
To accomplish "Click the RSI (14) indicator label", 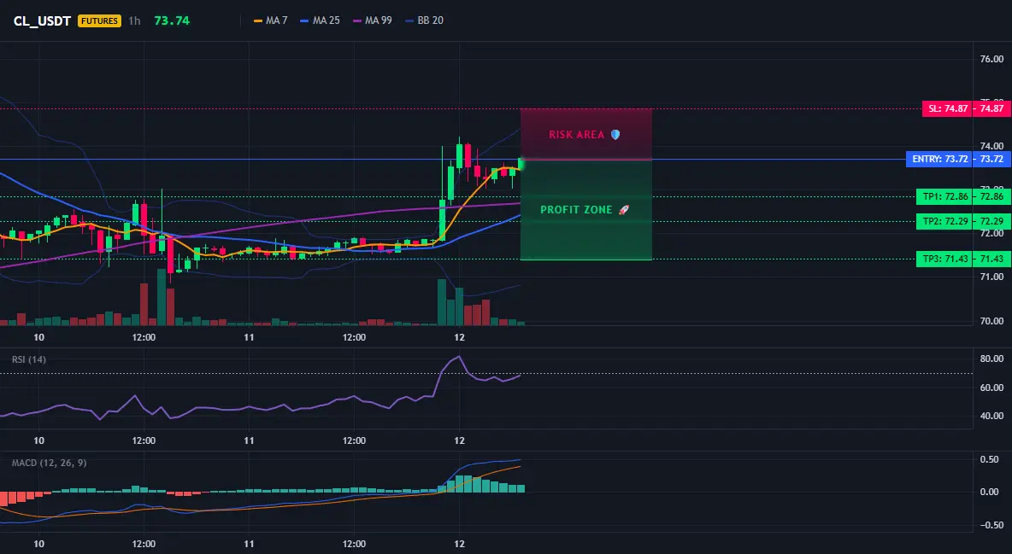I will (x=29, y=359).
